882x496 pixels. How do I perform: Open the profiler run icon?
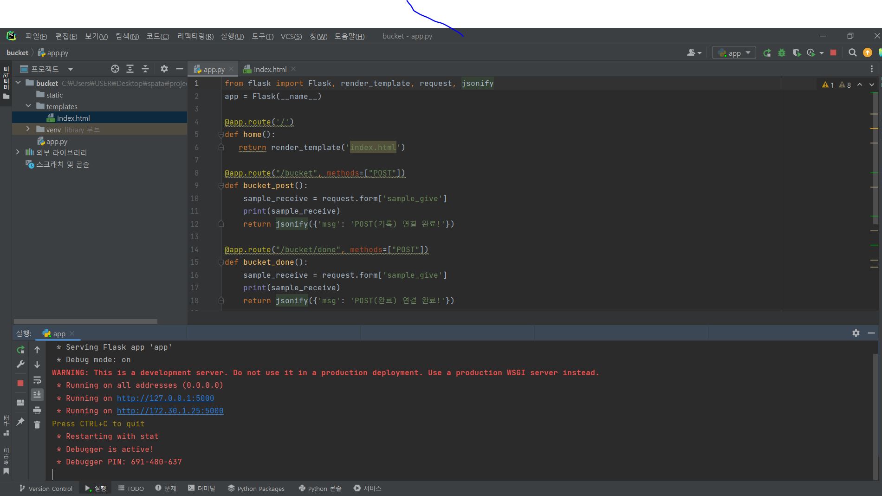pyautogui.click(x=811, y=53)
